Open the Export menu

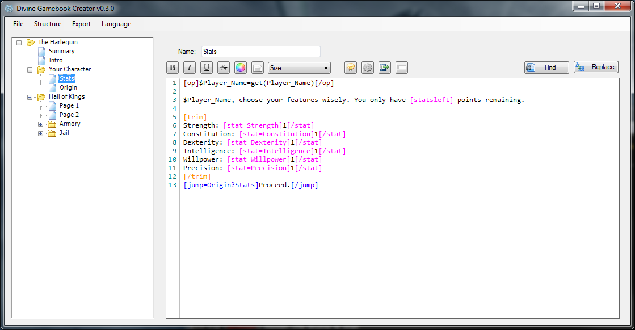pos(81,24)
